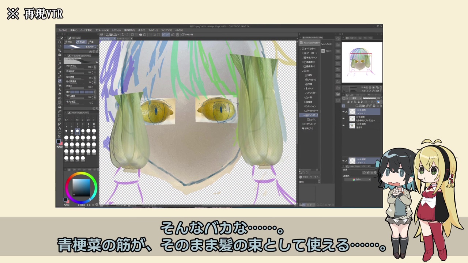Select the Eraser tool
The height and width of the screenshot is (263, 468).
tap(60, 94)
